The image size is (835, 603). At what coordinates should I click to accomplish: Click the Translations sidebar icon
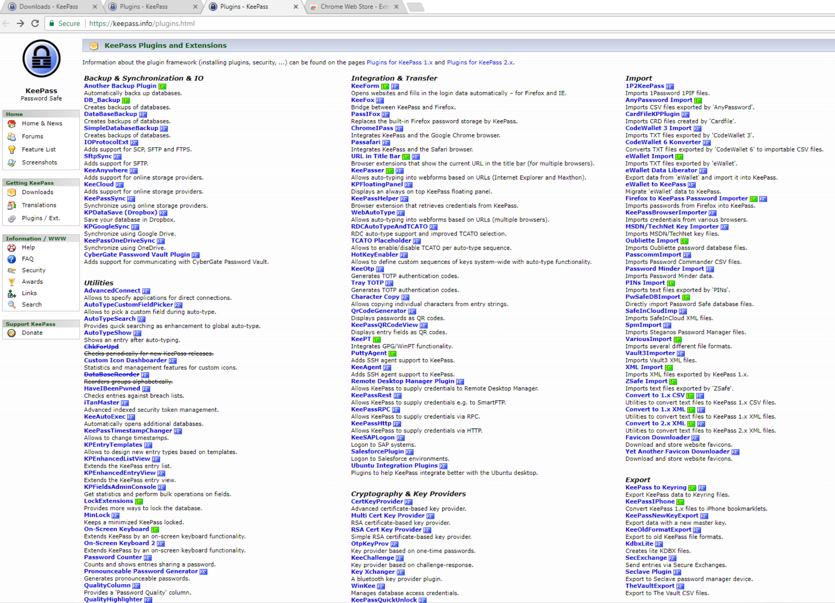point(12,205)
